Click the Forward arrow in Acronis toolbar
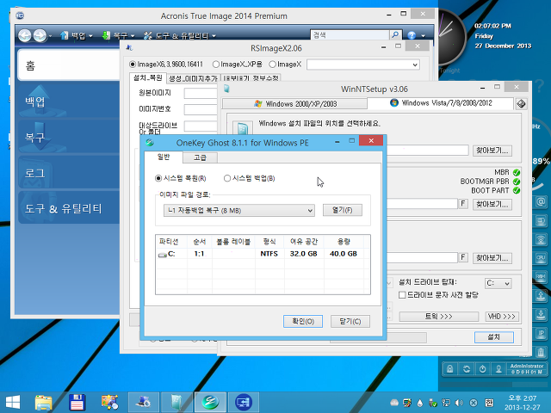This screenshot has height=413, width=551. [x=40, y=35]
